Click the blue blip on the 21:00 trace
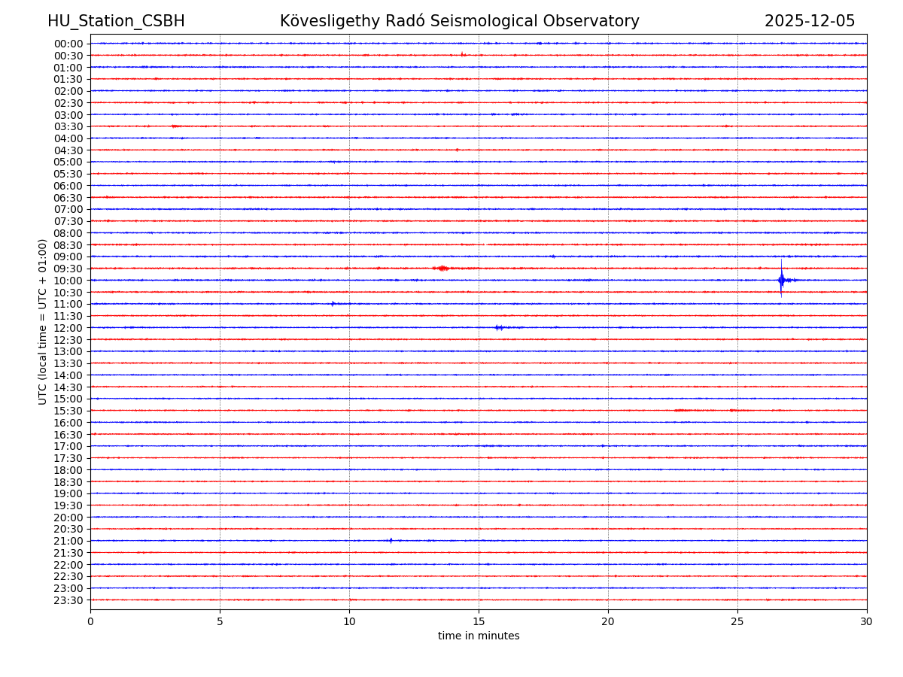This screenshot has width=903, height=677. (390, 540)
